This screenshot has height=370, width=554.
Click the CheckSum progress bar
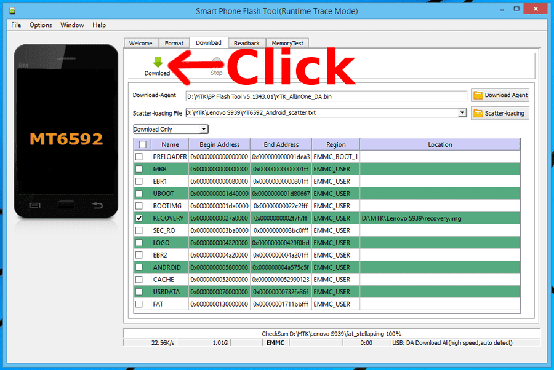[332, 333]
